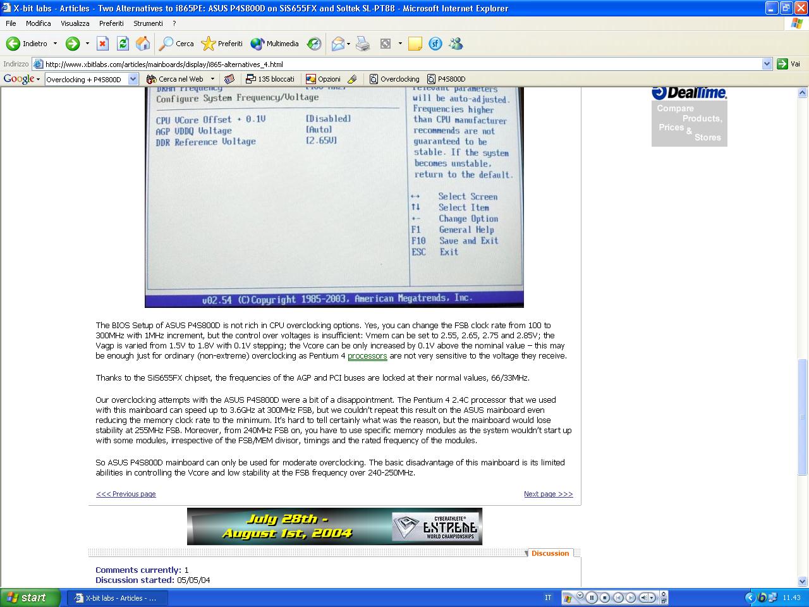Print the page with the printer icon
Screen dimensions: 809x607
(363, 44)
